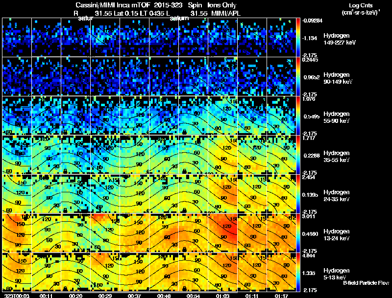Select the 01:17 panel in the 24-35 keV row
The image size is (392, 298).
pos(281,194)
